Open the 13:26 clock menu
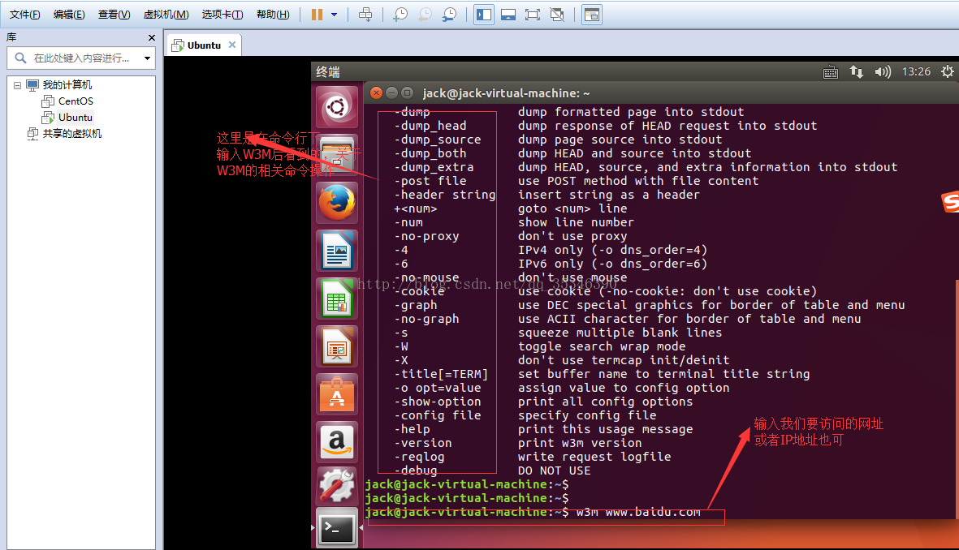 pos(916,72)
